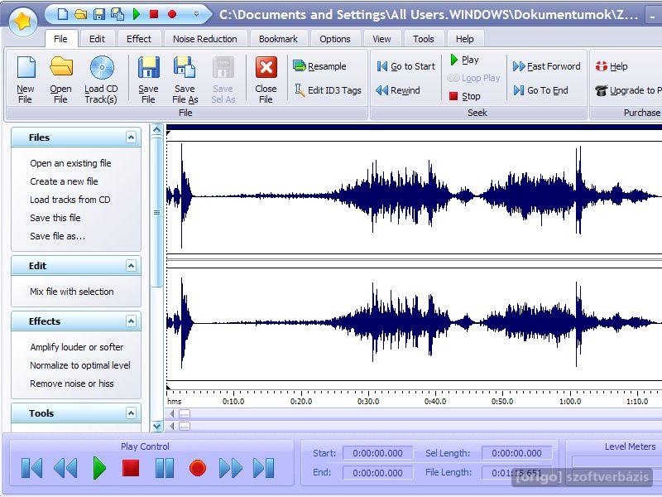Viewport: 662px width, 497px height.
Task: Open Edit ID3 Tags
Action: tap(328, 90)
